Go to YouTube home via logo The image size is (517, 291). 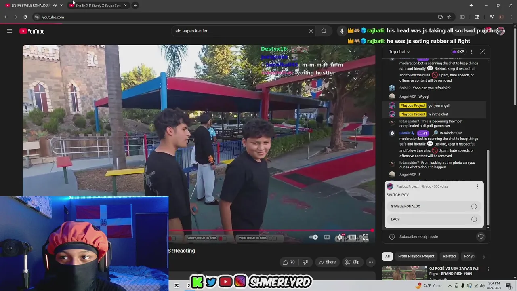coord(32,31)
